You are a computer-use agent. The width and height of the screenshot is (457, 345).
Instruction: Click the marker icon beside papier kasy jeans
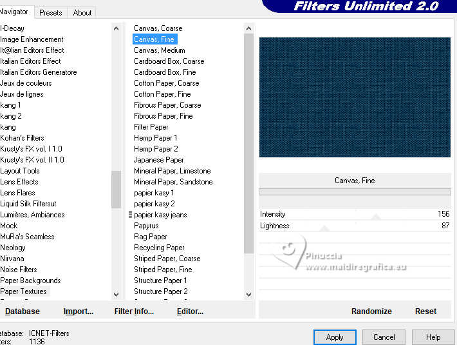tap(130, 215)
